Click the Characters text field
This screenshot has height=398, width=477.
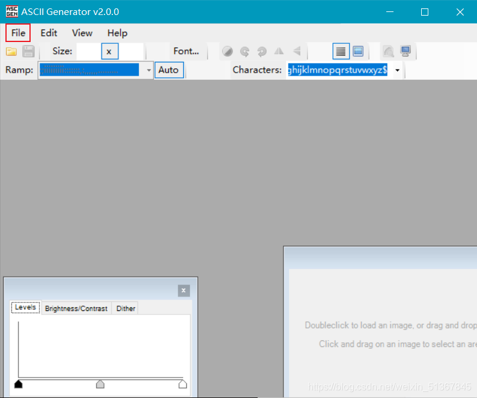click(x=338, y=70)
